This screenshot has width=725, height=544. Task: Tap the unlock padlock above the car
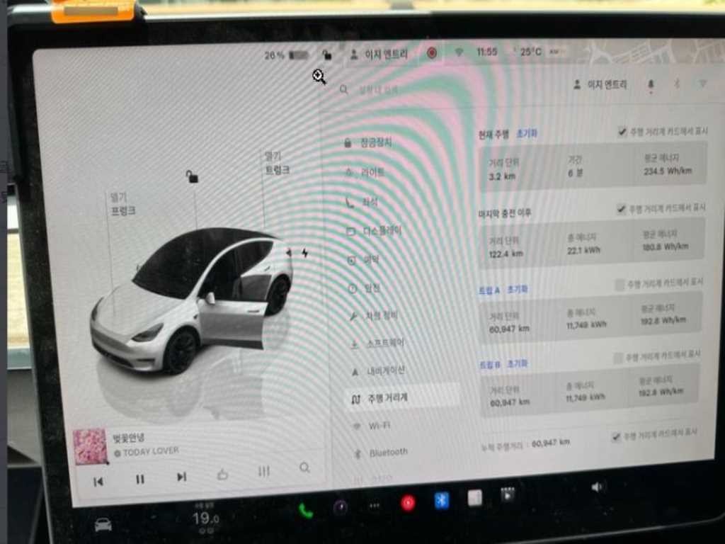point(191,176)
